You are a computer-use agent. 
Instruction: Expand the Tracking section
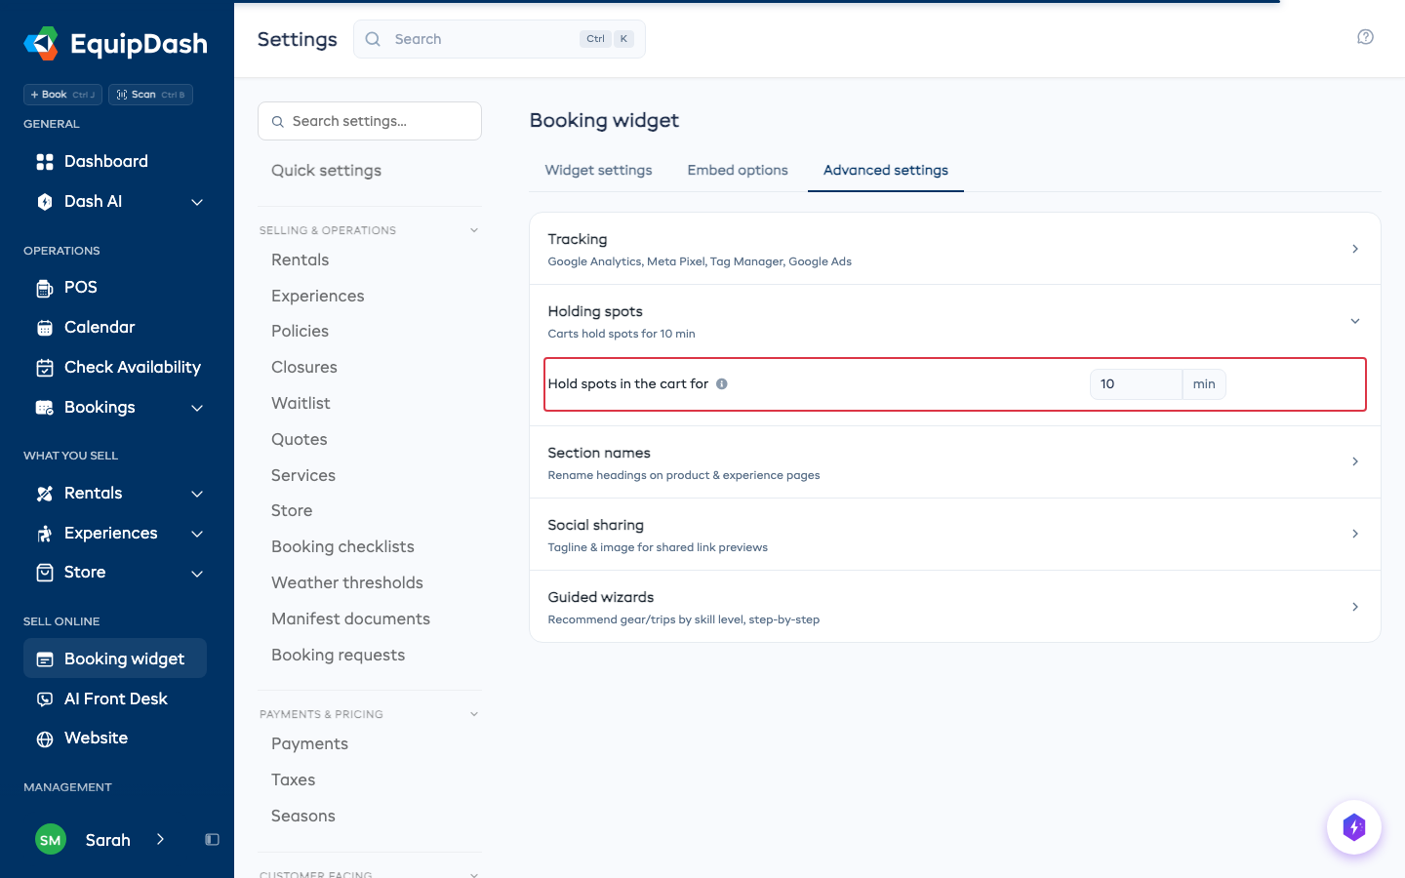click(955, 249)
